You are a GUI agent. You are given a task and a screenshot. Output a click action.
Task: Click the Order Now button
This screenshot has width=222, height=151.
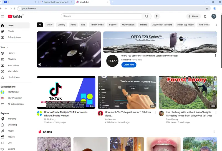pos(129,65)
